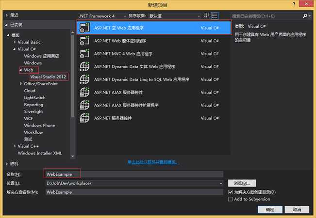Select the Workflow template category
This screenshot has width=316, height=218.
33,132
